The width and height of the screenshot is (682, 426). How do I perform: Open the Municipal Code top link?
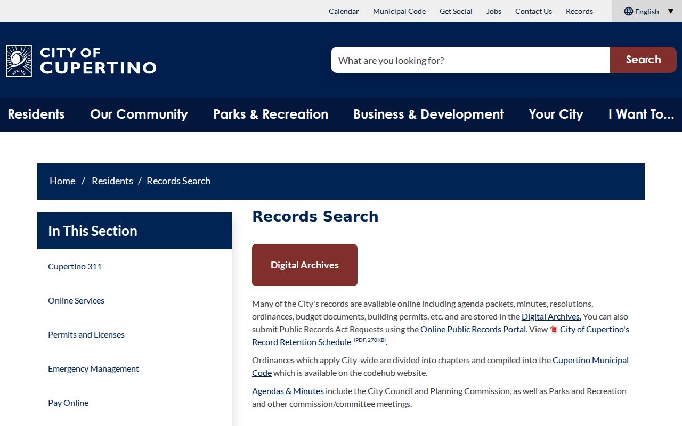coord(399,11)
